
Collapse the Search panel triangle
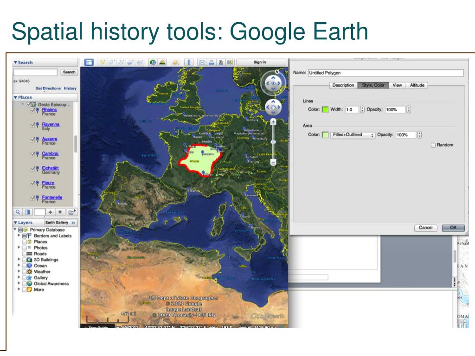click(x=15, y=63)
